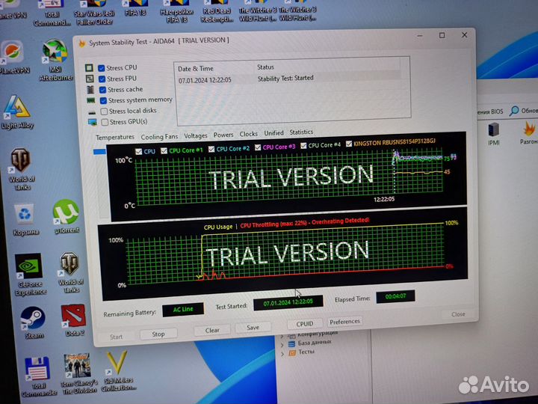This screenshot has height=404, width=538.
Task: Click the magnifier update icon in background toolbar
Action: click(x=514, y=111)
